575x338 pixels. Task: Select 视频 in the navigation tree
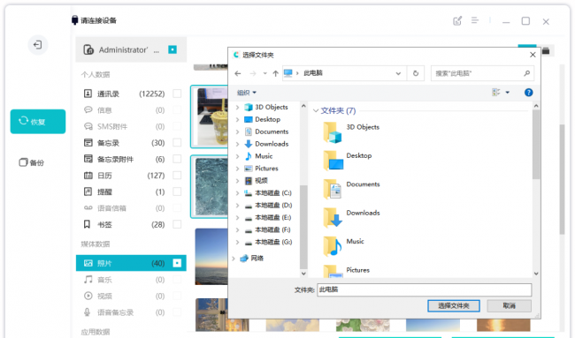(261, 181)
